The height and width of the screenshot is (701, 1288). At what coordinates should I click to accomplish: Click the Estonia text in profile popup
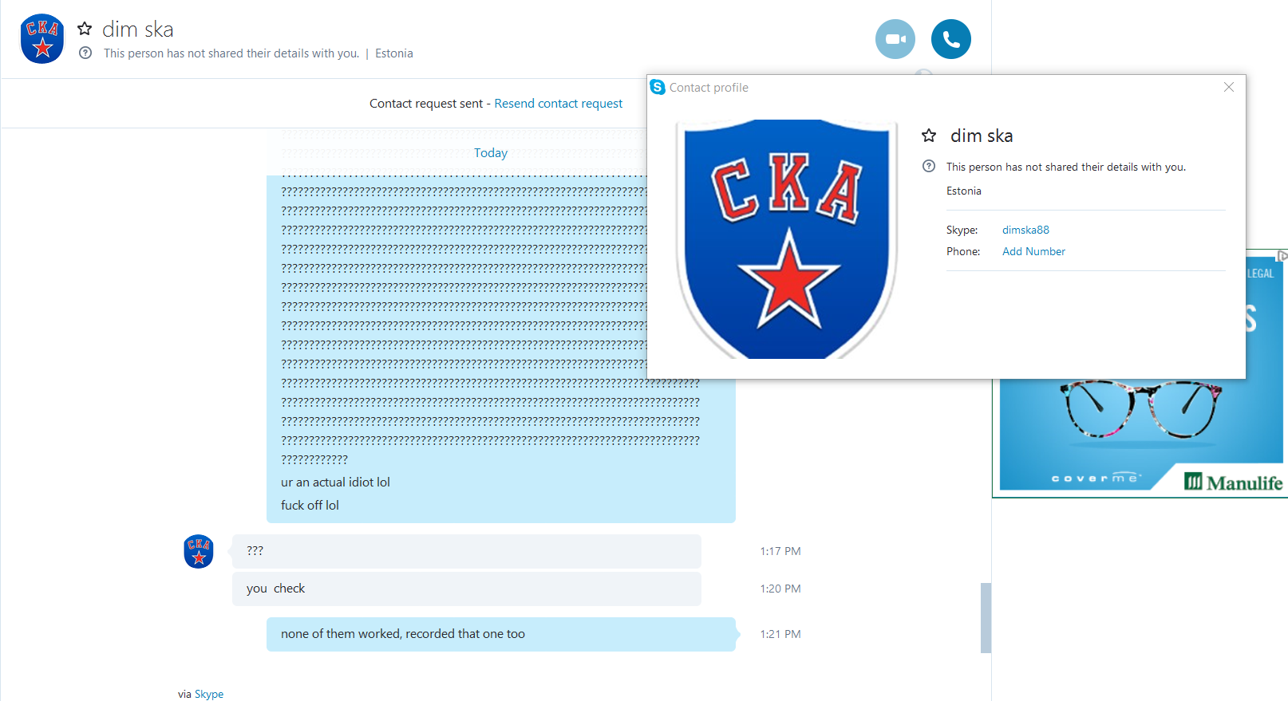(964, 191)
